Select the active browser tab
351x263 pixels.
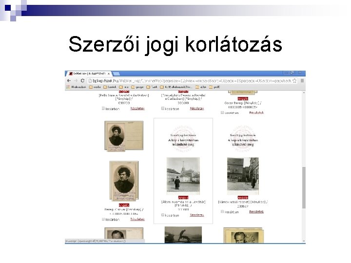click(x=88, y=74)
